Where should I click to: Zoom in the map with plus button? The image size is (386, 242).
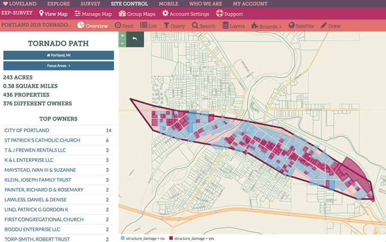click(x=122, y=35)
